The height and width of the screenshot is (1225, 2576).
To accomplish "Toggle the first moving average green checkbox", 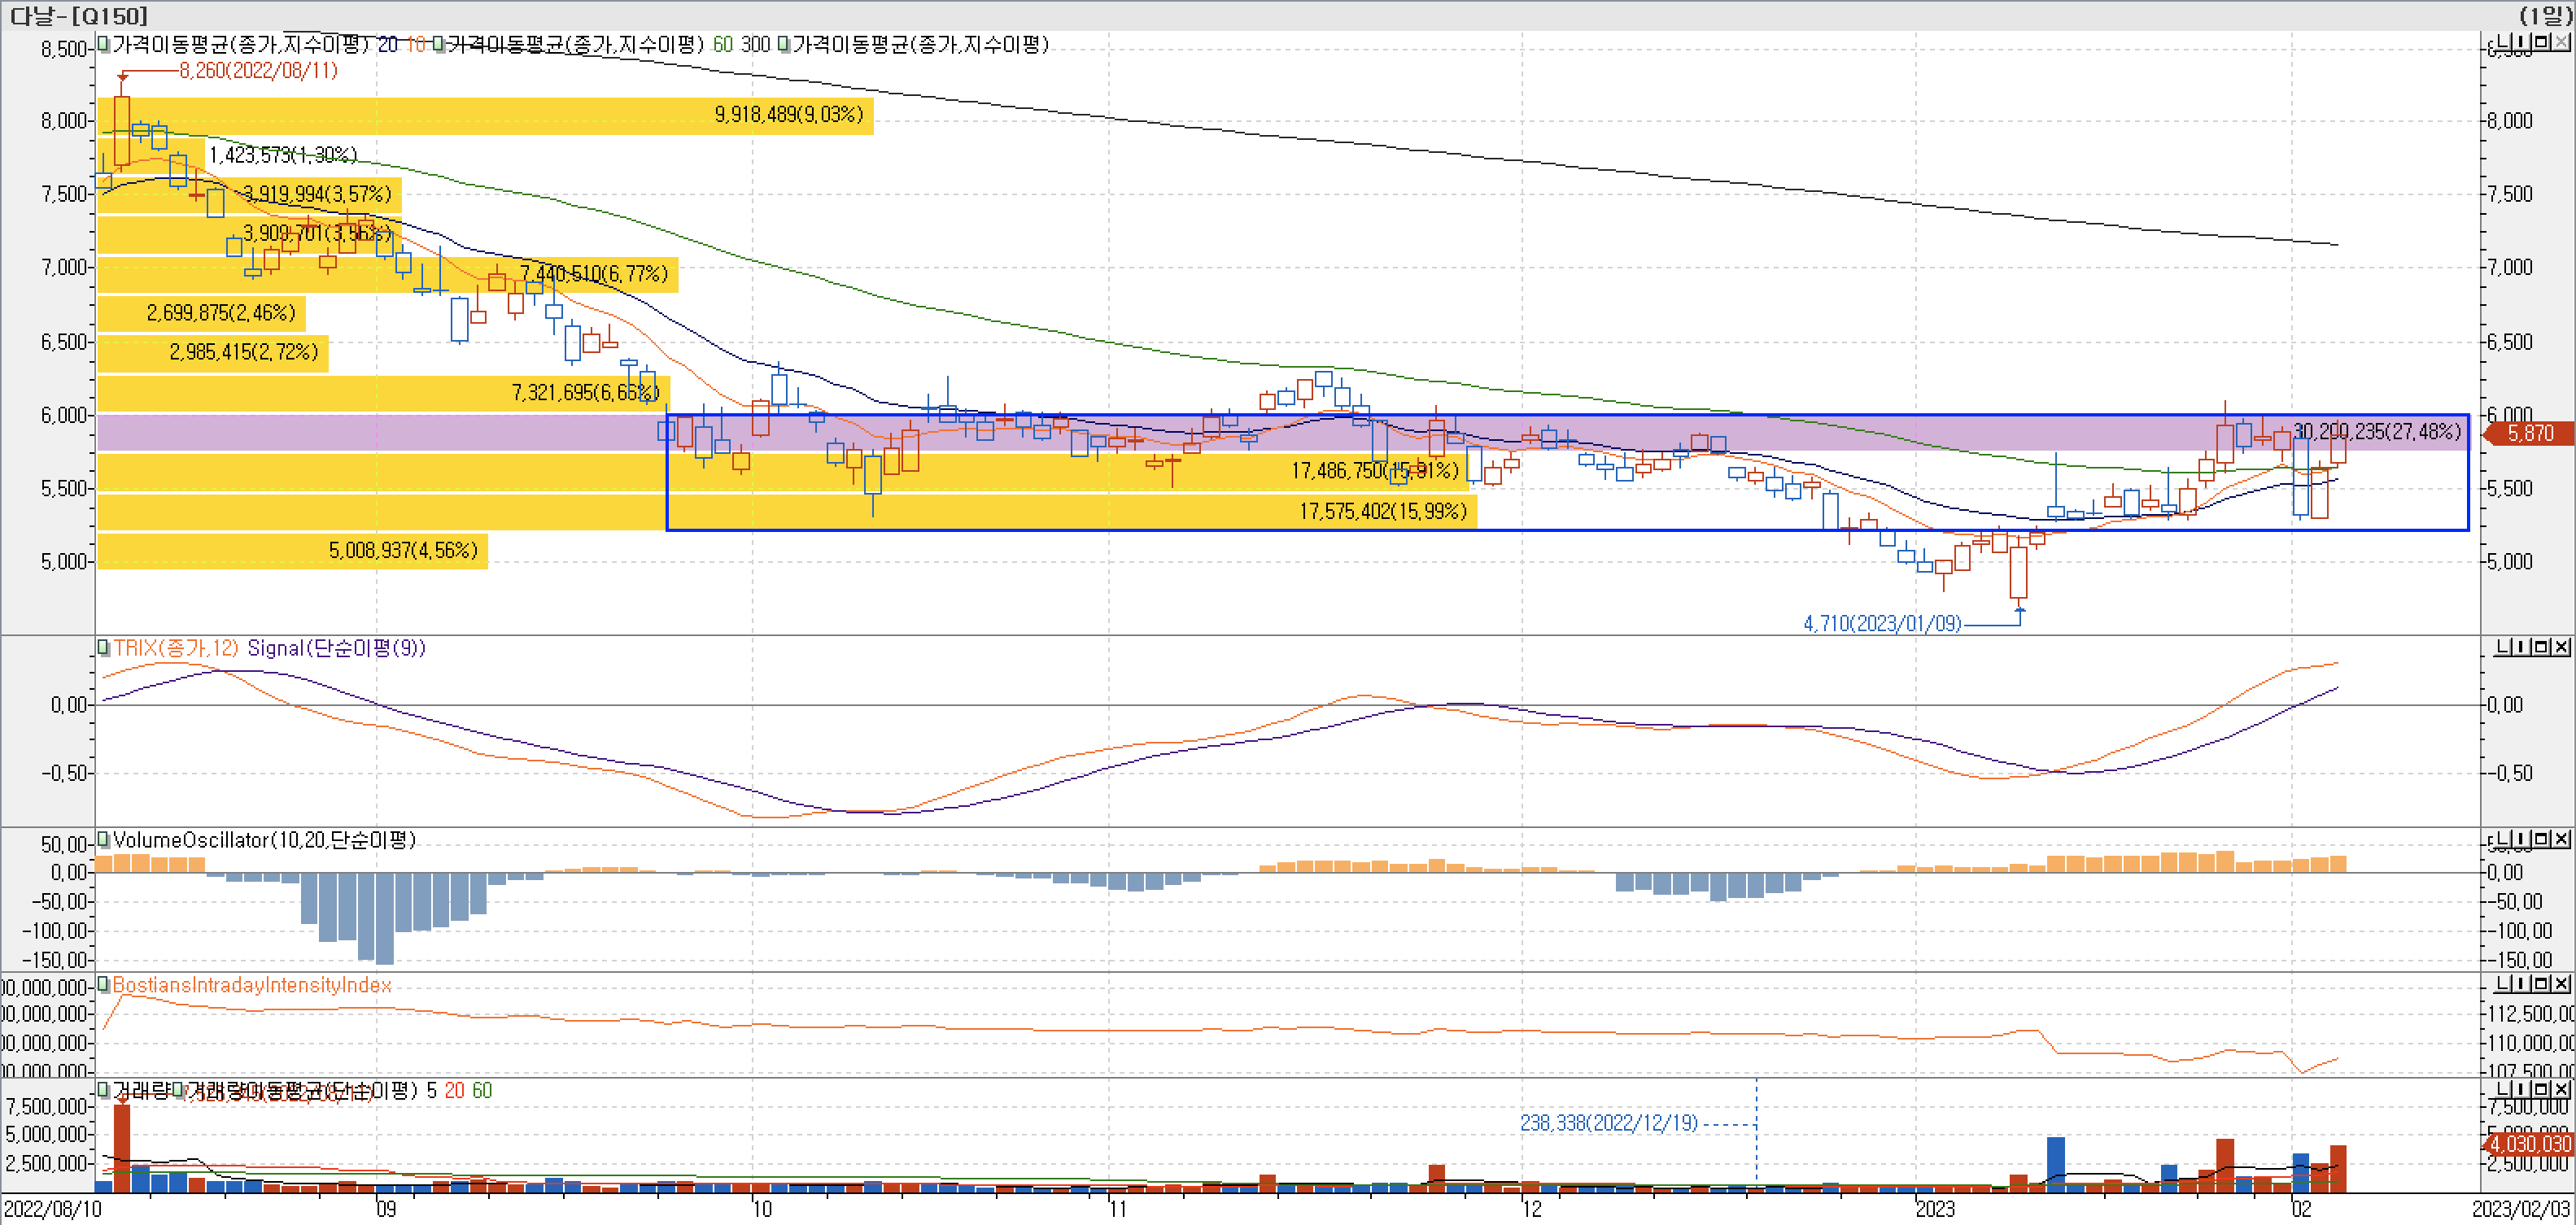I will click(103, 44).
